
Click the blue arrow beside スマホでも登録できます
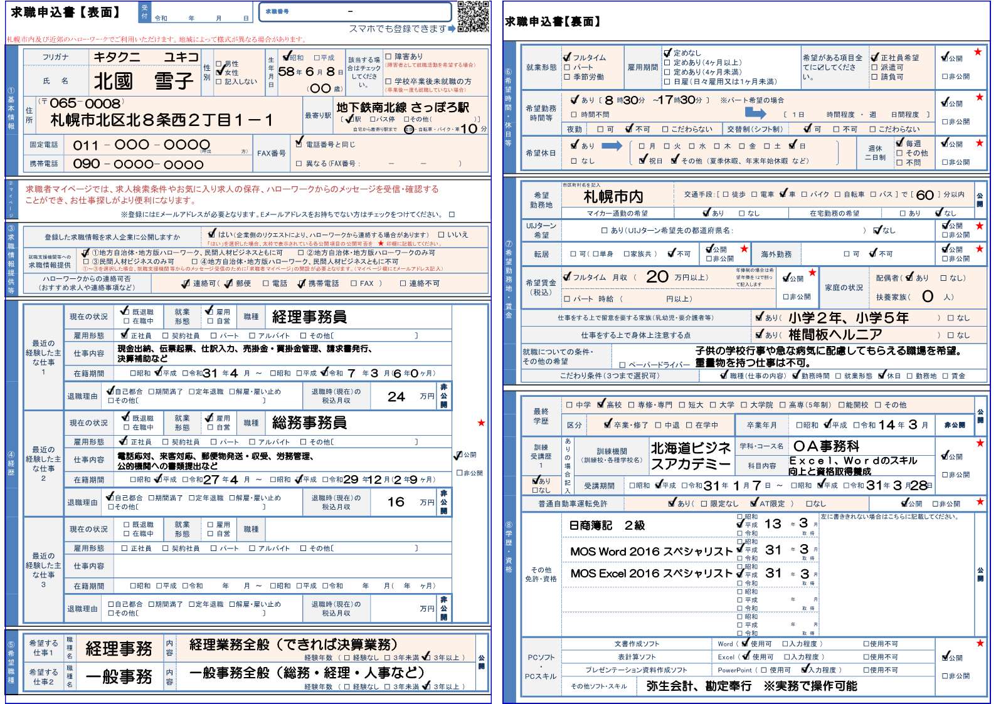click(452, 29)
